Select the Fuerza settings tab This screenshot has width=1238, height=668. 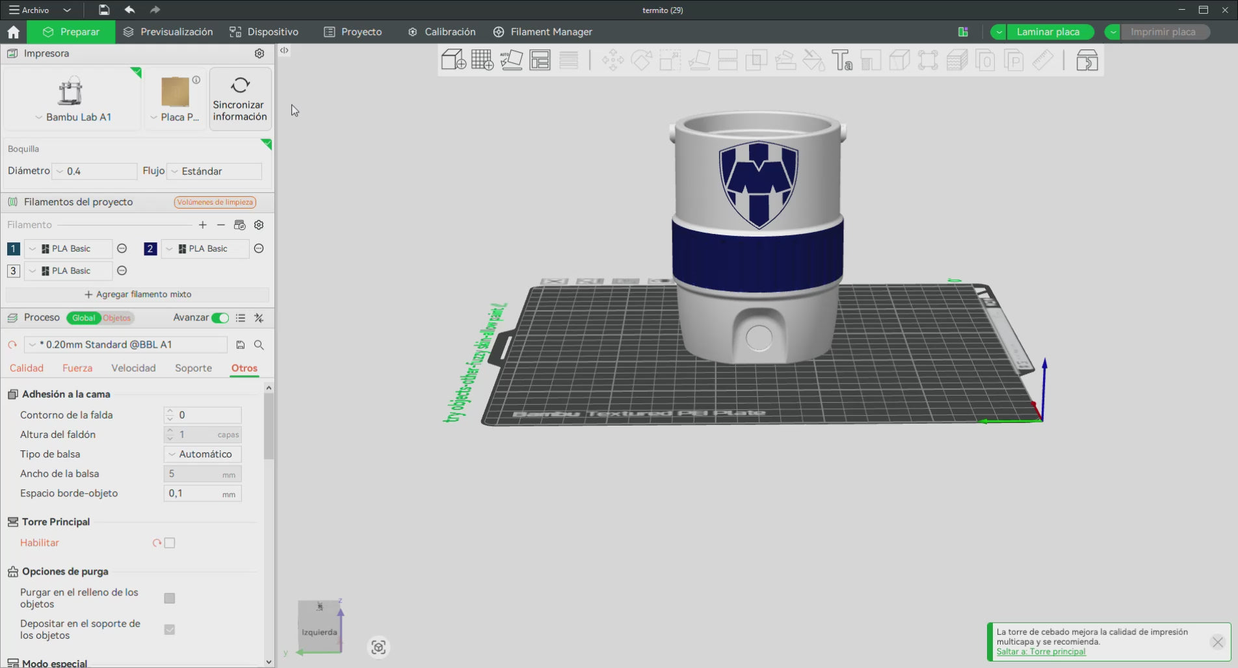pyautogui.click(x=77, y=368)
